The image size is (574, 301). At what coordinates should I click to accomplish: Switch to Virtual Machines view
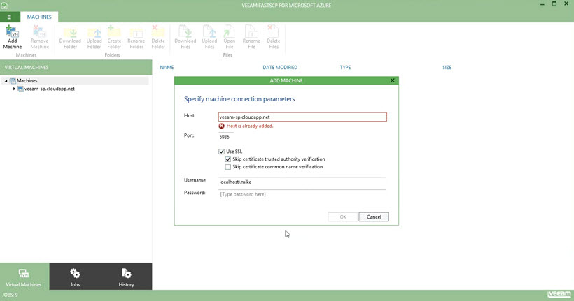tap(24, 277)
